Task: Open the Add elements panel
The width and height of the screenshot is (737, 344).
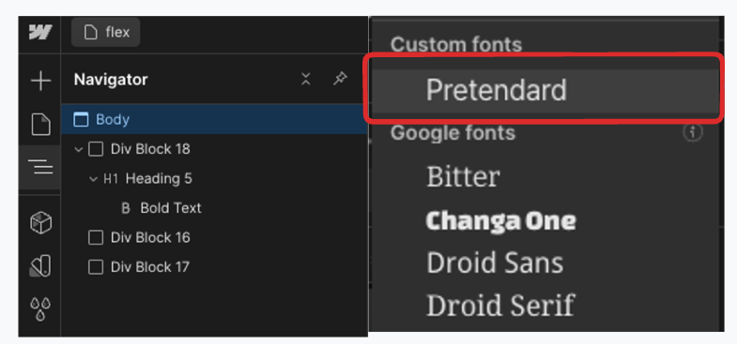Action: 40,81
